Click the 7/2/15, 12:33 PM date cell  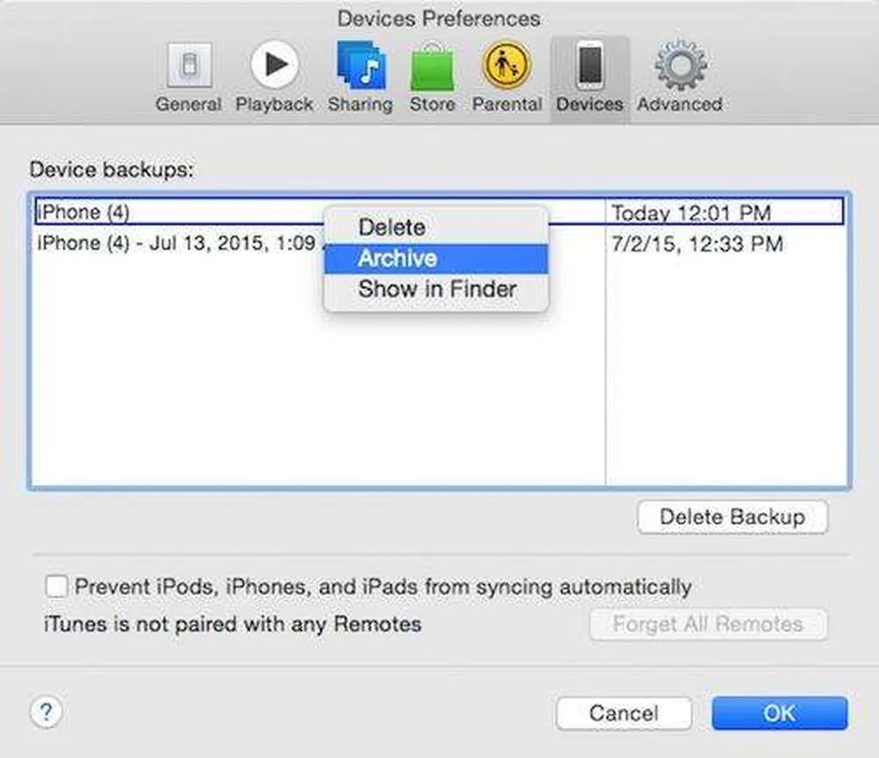click(x=696, y=244)
